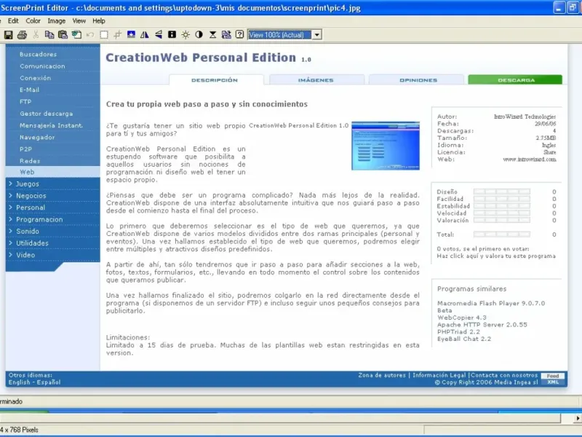Click the resize image arrows icon
The height and width of the screenshot is (437, 582).
(226, 35)
